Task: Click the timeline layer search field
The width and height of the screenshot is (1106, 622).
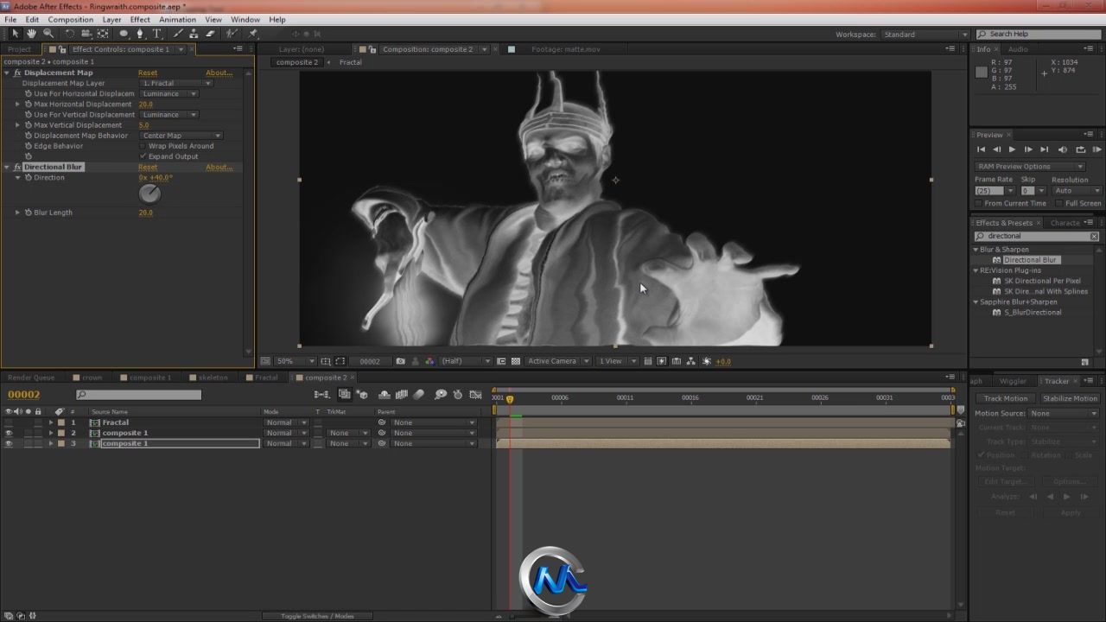Action: click(138, 395)
